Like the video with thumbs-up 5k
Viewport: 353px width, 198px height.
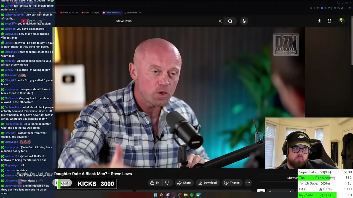(154, 183)
